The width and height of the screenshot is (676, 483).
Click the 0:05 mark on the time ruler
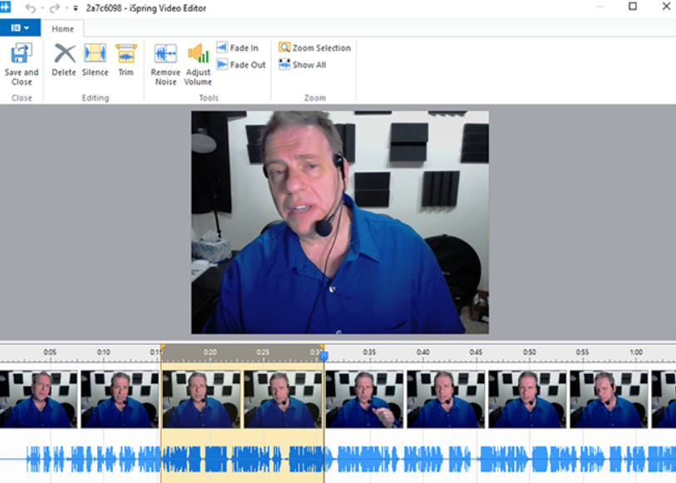[50, 352]
